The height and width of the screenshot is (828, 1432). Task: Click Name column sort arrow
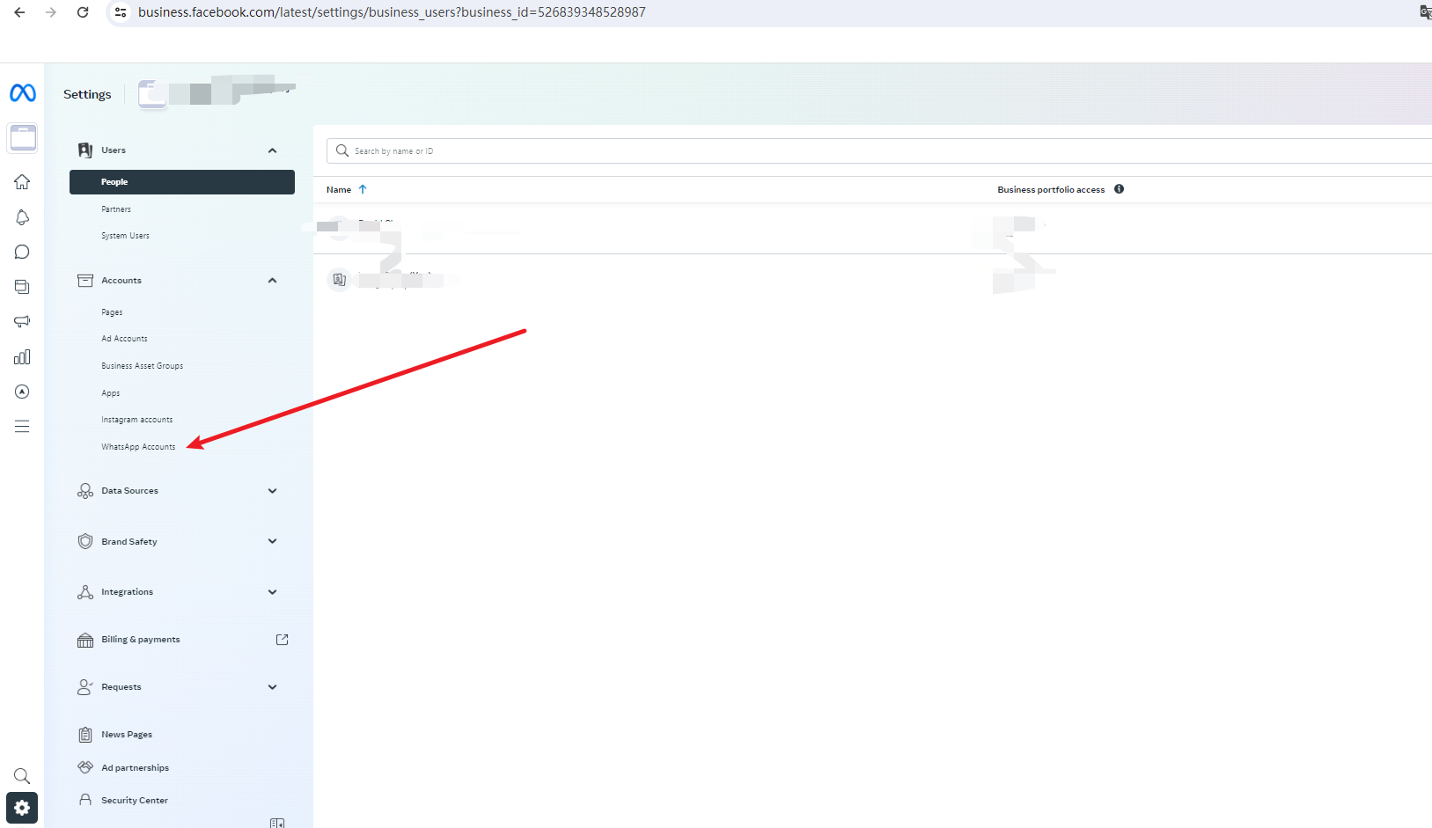[362, 189]
